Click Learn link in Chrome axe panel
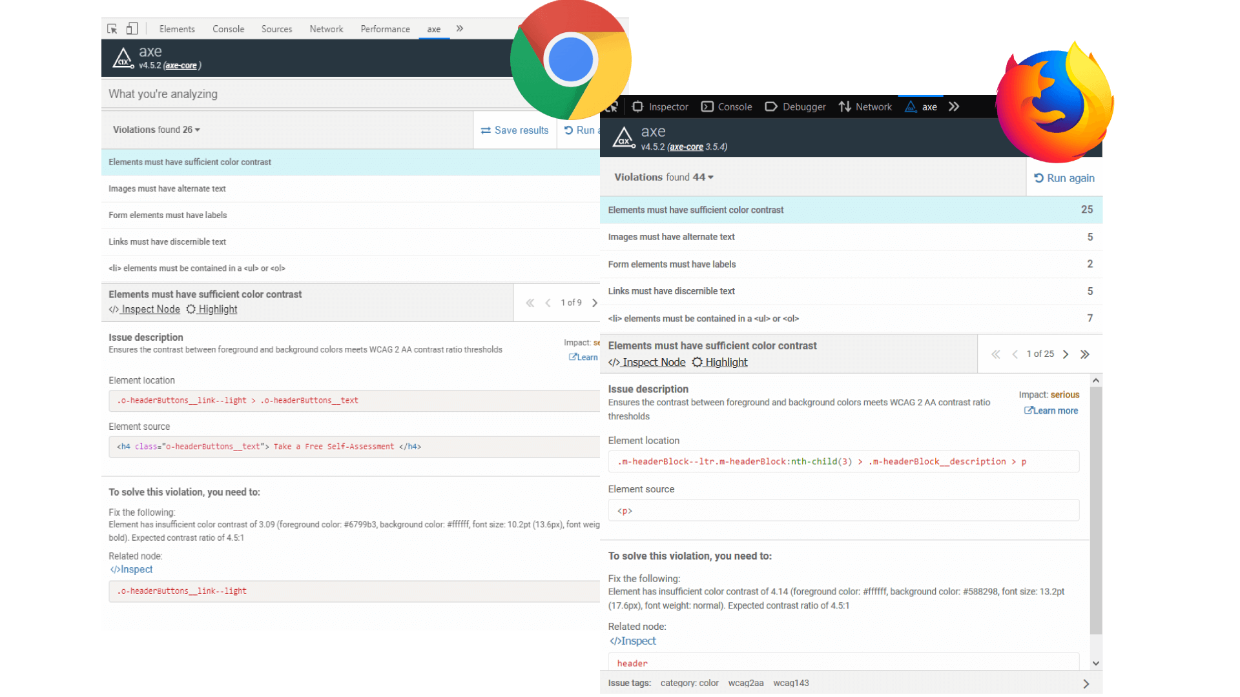 (583, 357)
